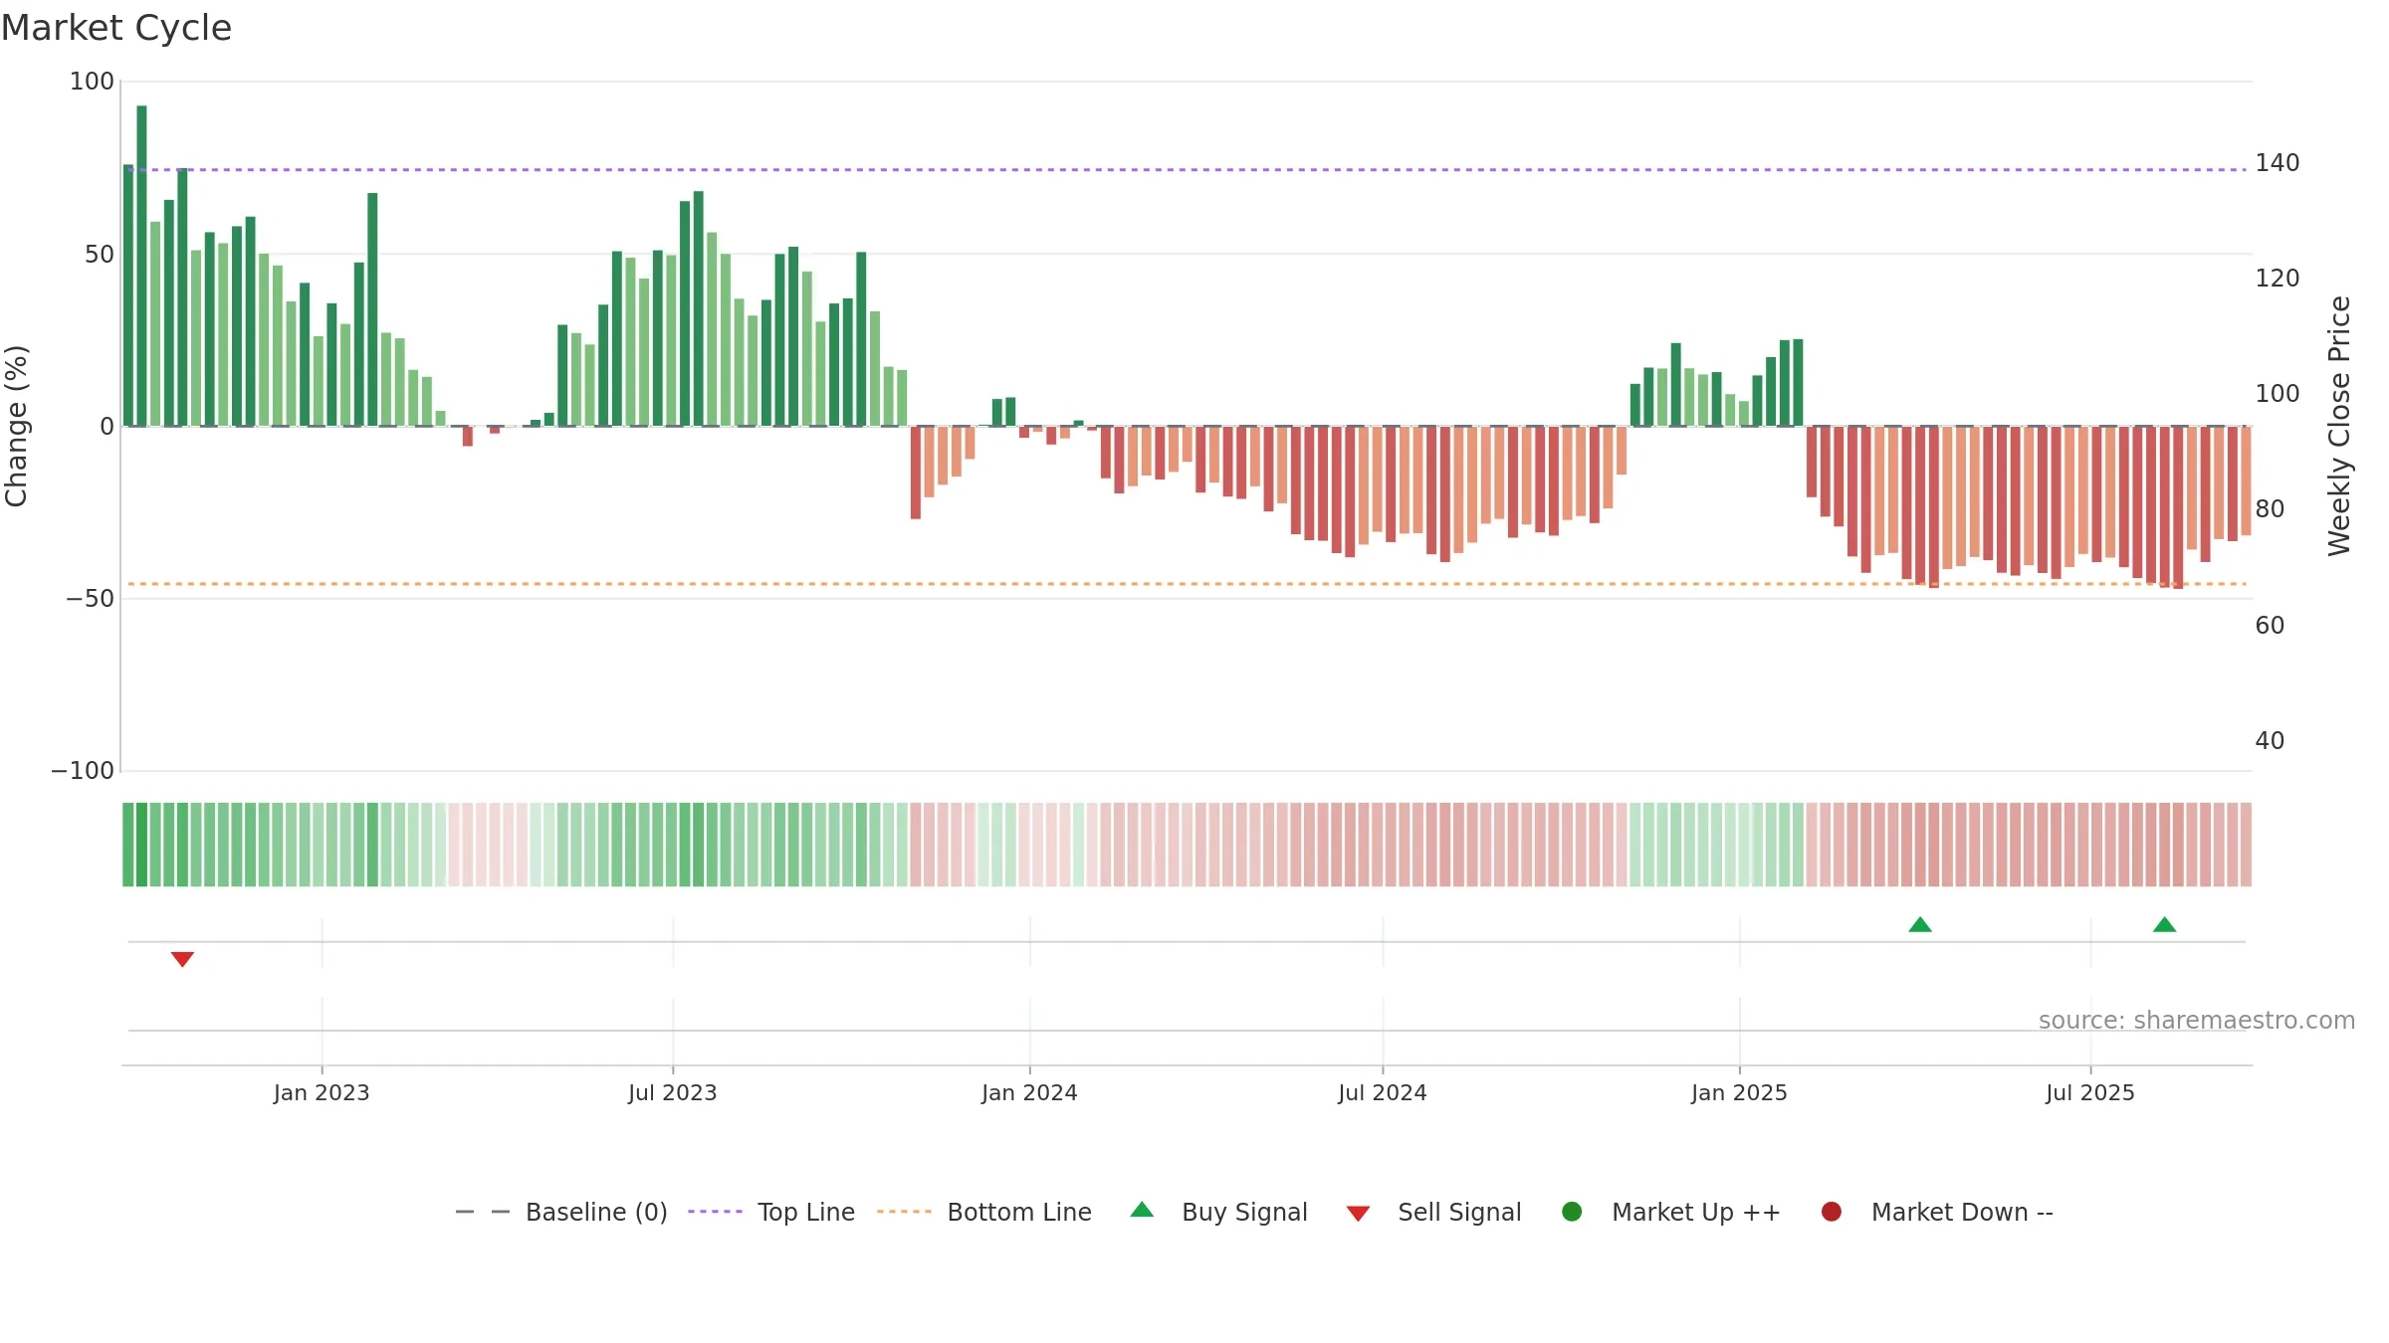Click the 140 label on the right axis

click(x=2278, y=163)
